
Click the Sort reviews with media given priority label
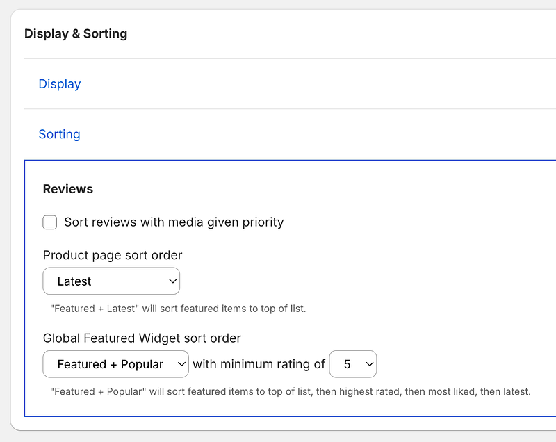click(x=174, y=222)
